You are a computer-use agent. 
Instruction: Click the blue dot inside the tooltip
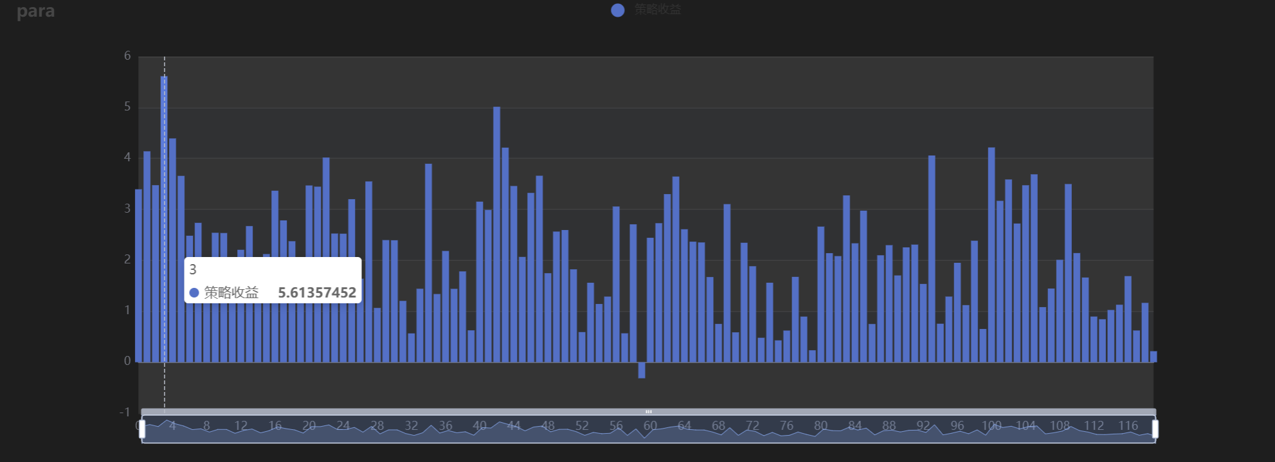point(194,293)
